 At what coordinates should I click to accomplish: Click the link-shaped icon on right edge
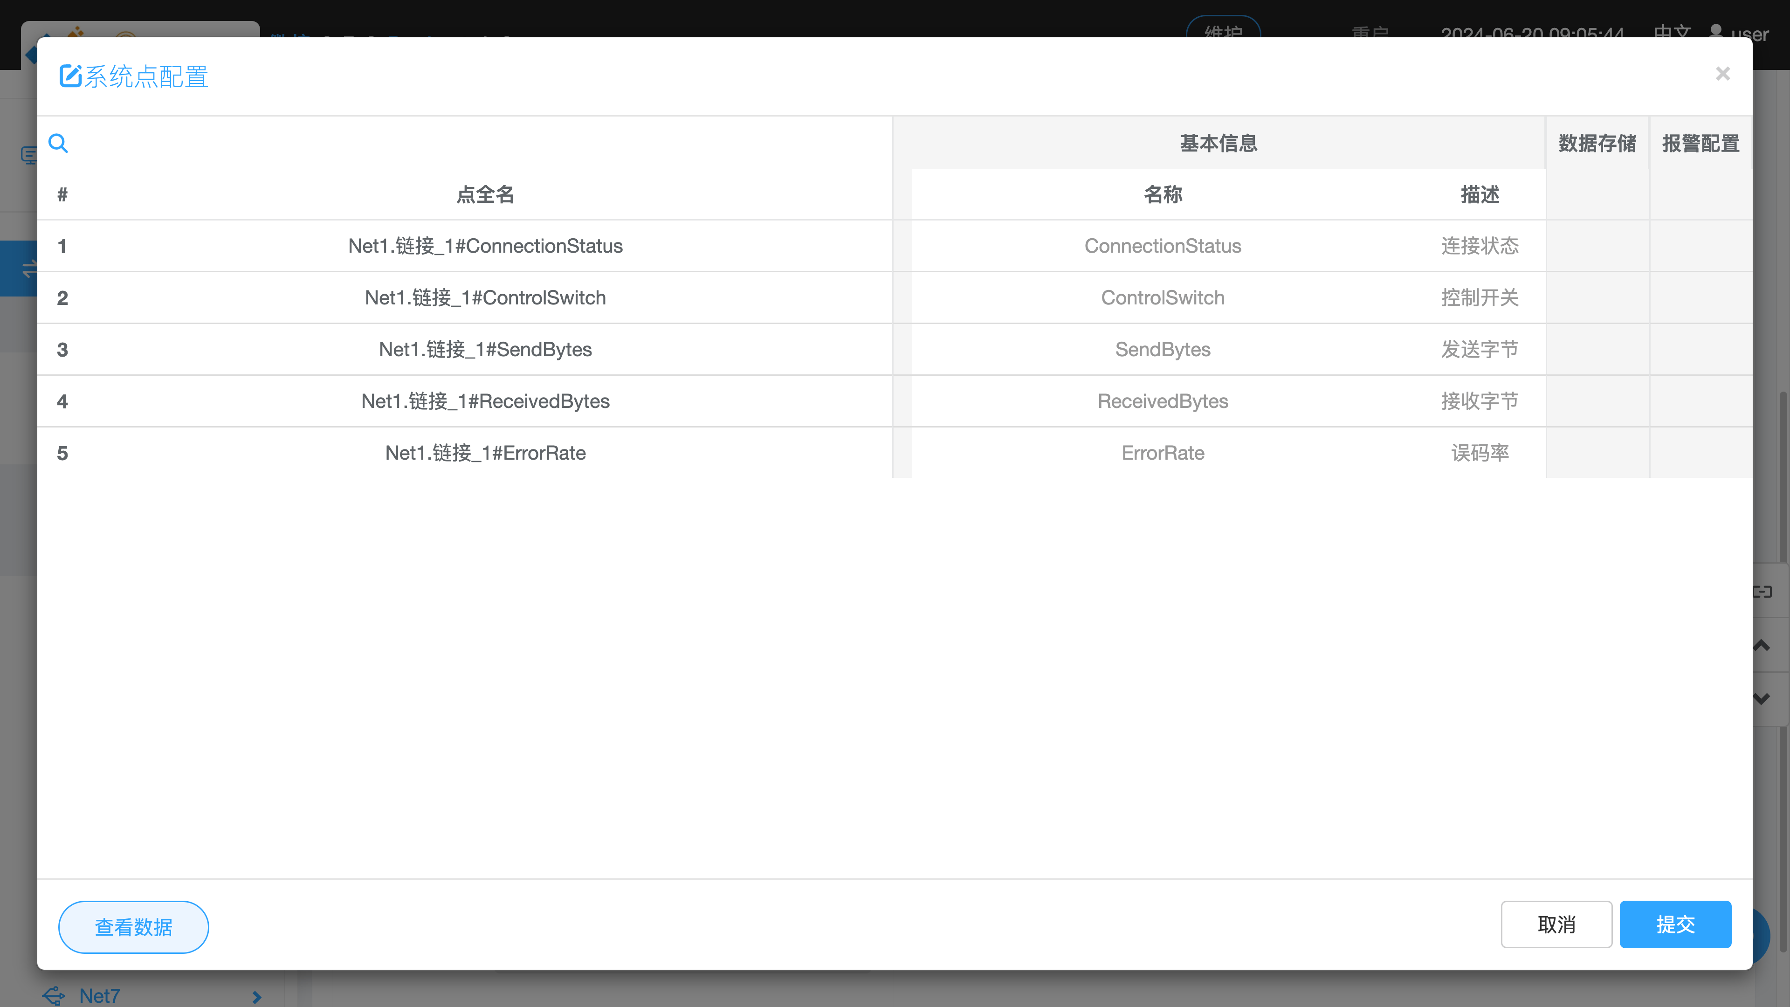(1763, 592)
